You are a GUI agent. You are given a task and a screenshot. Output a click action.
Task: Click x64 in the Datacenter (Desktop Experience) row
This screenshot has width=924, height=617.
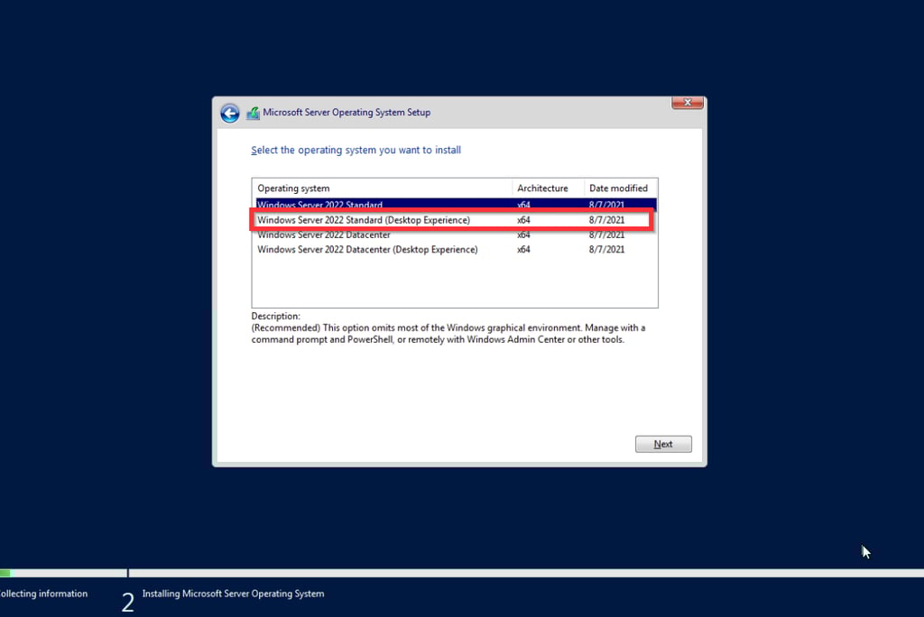tap(523, 249)
